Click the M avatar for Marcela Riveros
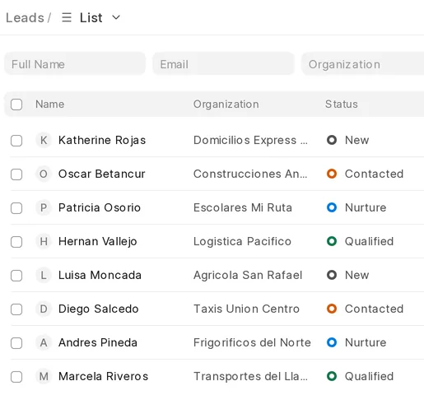 point(44,376)
